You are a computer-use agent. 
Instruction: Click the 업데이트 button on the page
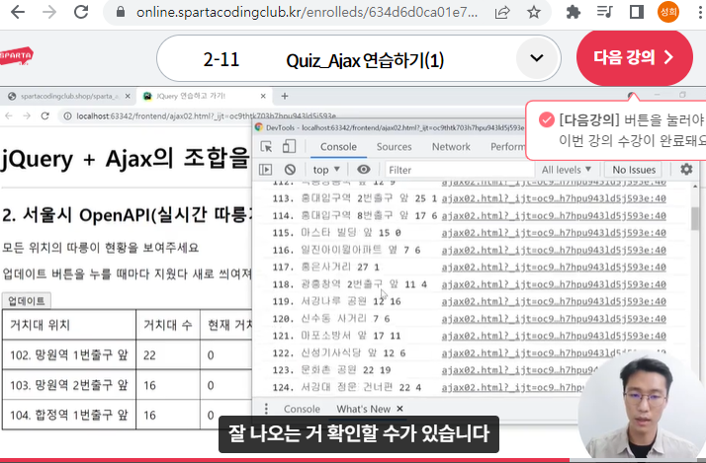pos(26,301)
